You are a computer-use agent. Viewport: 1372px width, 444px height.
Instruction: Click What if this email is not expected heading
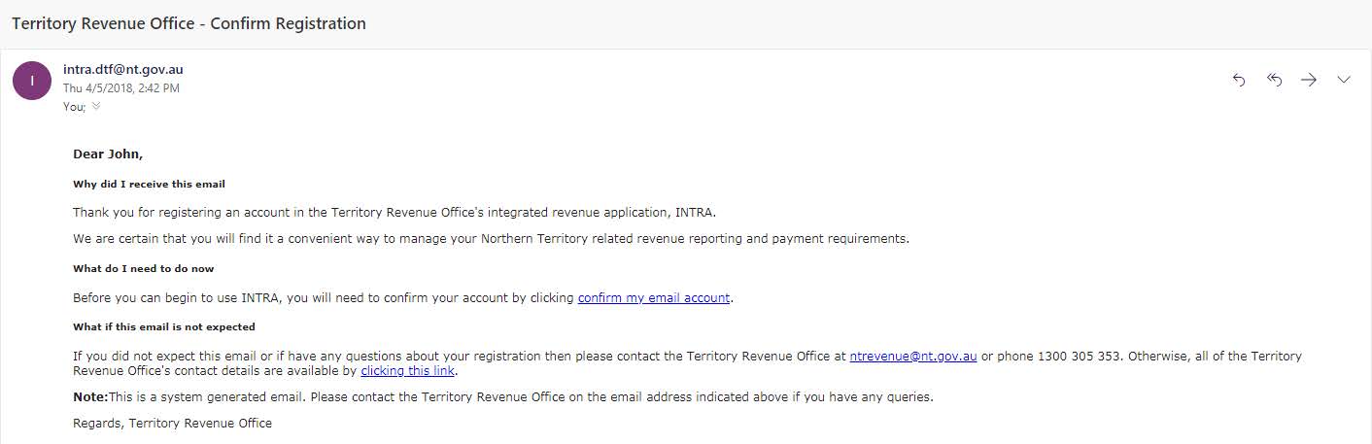164,327
